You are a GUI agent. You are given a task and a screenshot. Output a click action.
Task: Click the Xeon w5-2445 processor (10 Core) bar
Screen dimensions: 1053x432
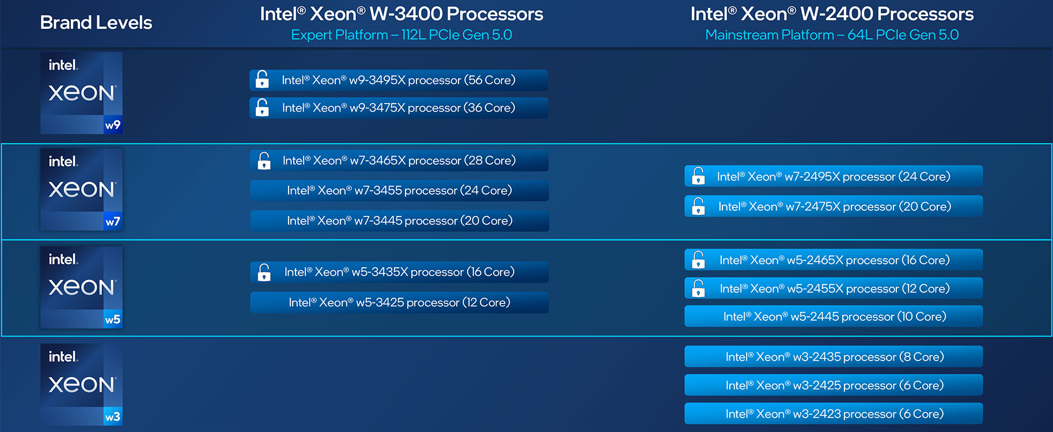(834, 316)
